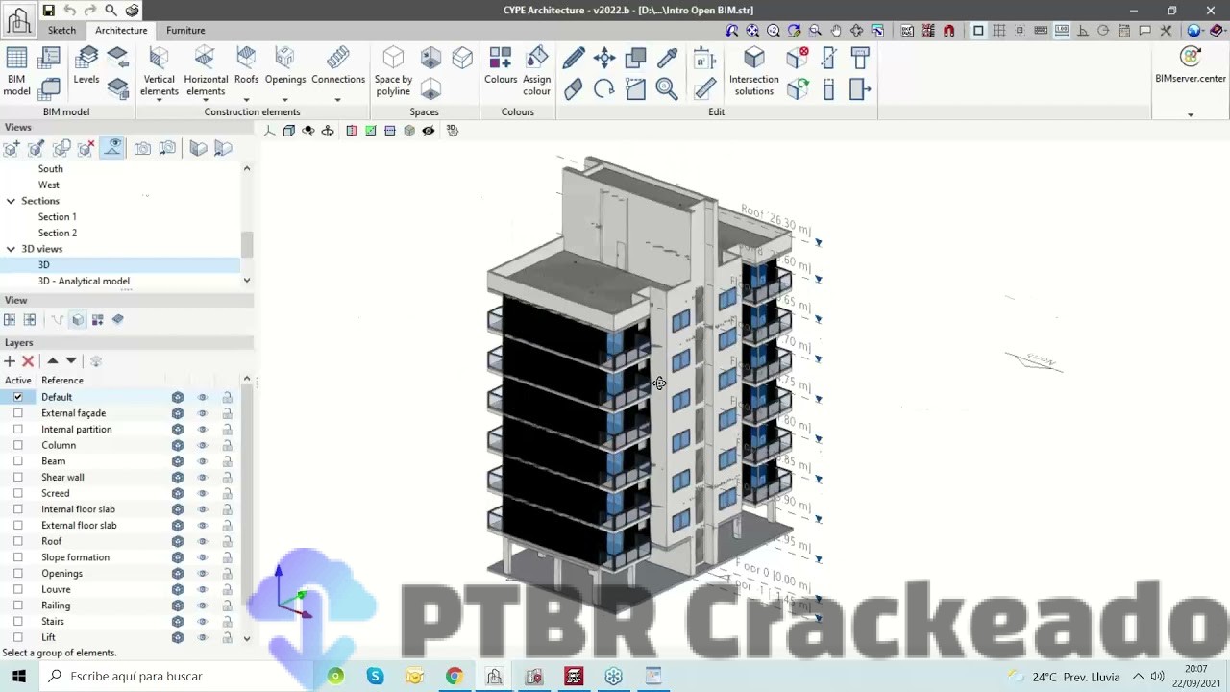Click the magnet object snap icon
The image size is (1230, 692).
949,31
